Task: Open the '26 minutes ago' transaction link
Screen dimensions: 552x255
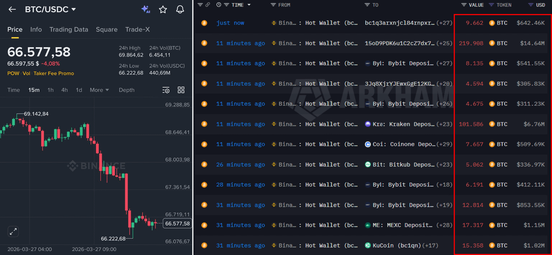Action: point(241,165)
